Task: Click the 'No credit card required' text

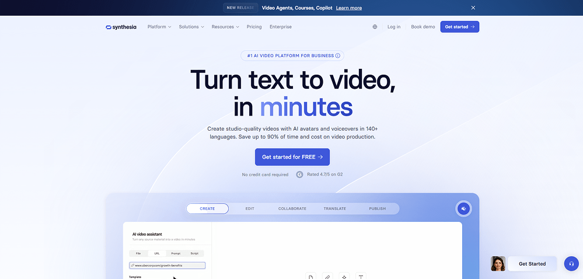Action: point(265,175)
